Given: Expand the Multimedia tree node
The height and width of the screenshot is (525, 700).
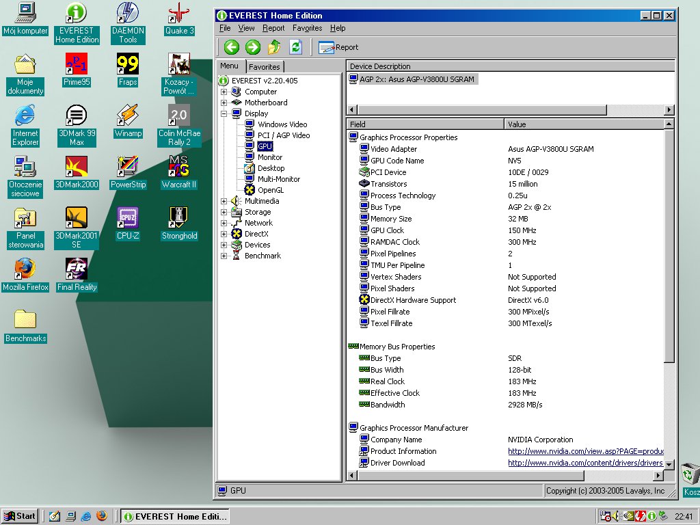Looking at the screenshot, I should click(224, 202).
